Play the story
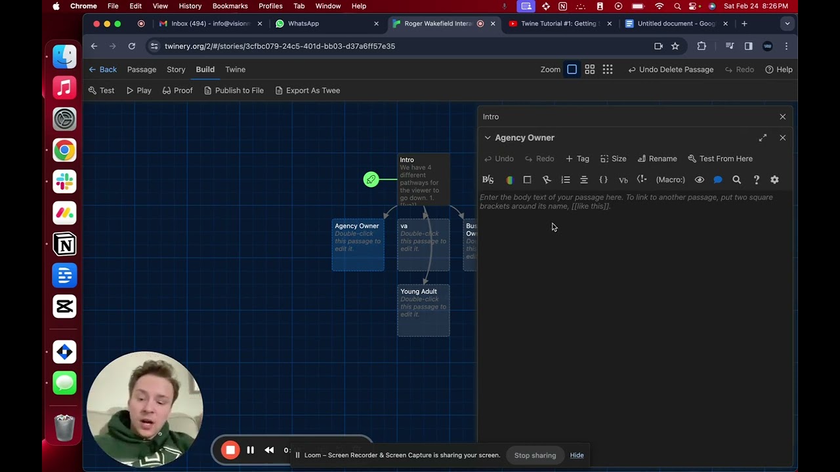 click(138, 90)
